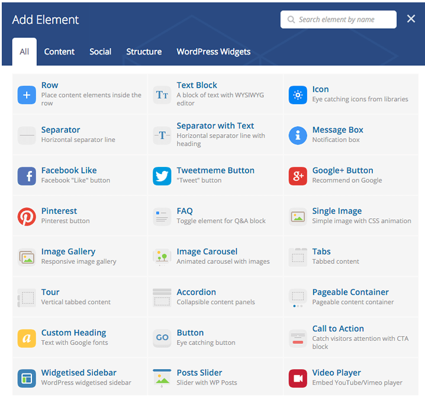This screenshot has height=400, width=425.
Task: Select the Facebook Like icon
Action: coord(27,176)
